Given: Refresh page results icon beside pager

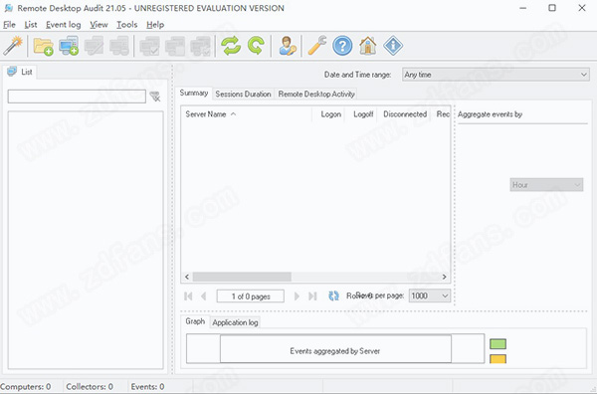Looking at the screenshot, I should pos(333,295).
